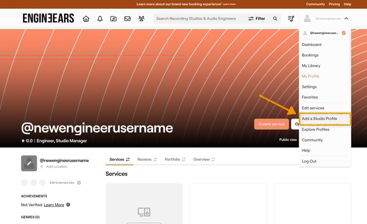Viewport: 367px width, 224px height.
Task: Collapse the account dropdown chevron
Action: [346, 19]
